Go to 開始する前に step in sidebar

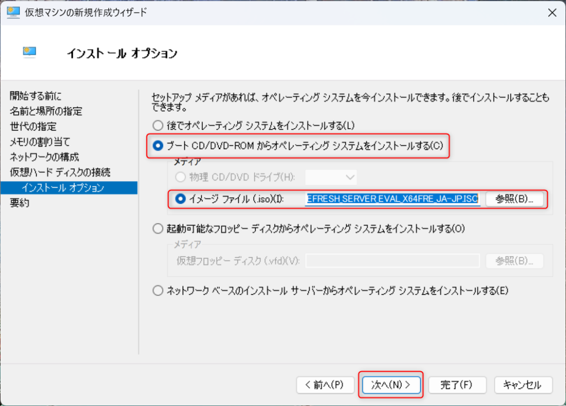(x=36, y=96)
